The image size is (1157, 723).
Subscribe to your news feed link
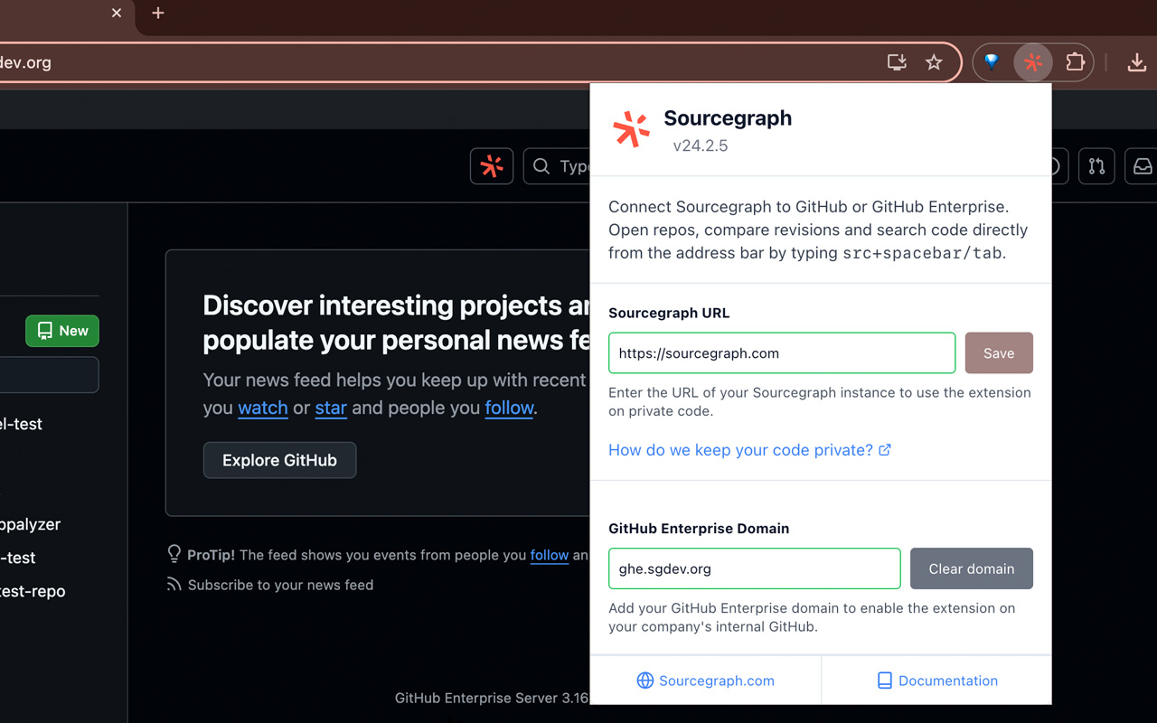[280, 585]
